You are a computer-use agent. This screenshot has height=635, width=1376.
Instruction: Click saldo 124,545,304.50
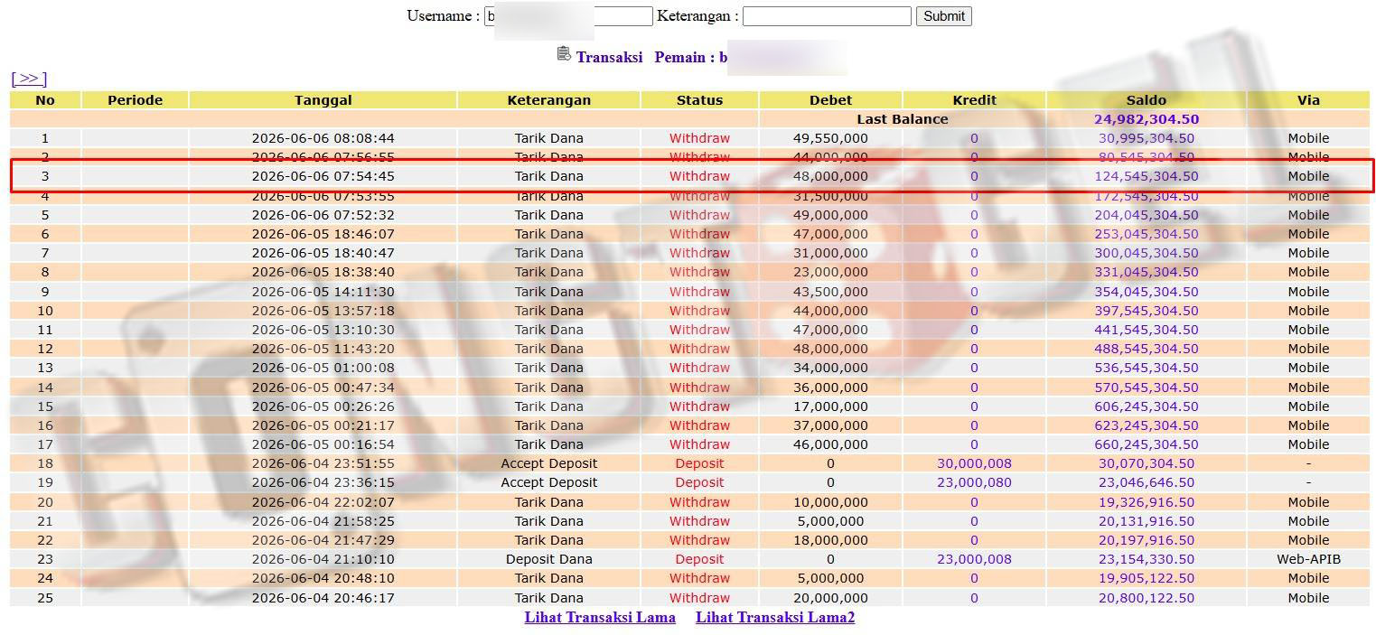(x=1147, y=176)
